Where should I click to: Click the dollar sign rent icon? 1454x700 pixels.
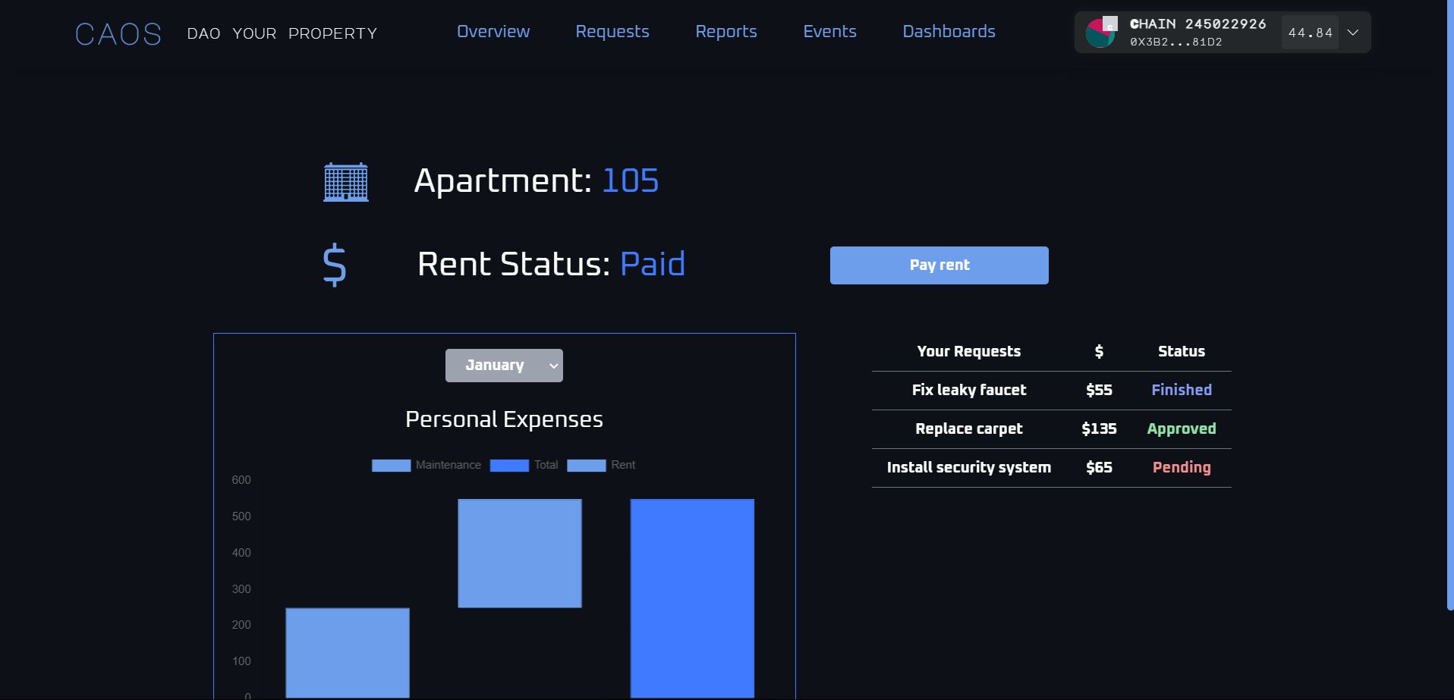click(334, 265)
